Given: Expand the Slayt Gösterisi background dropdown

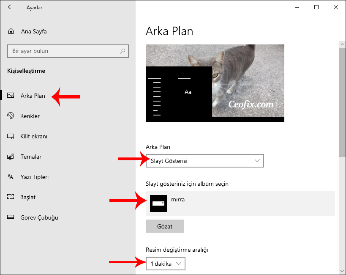Looking at the screenshot, I should coord(205,161).
